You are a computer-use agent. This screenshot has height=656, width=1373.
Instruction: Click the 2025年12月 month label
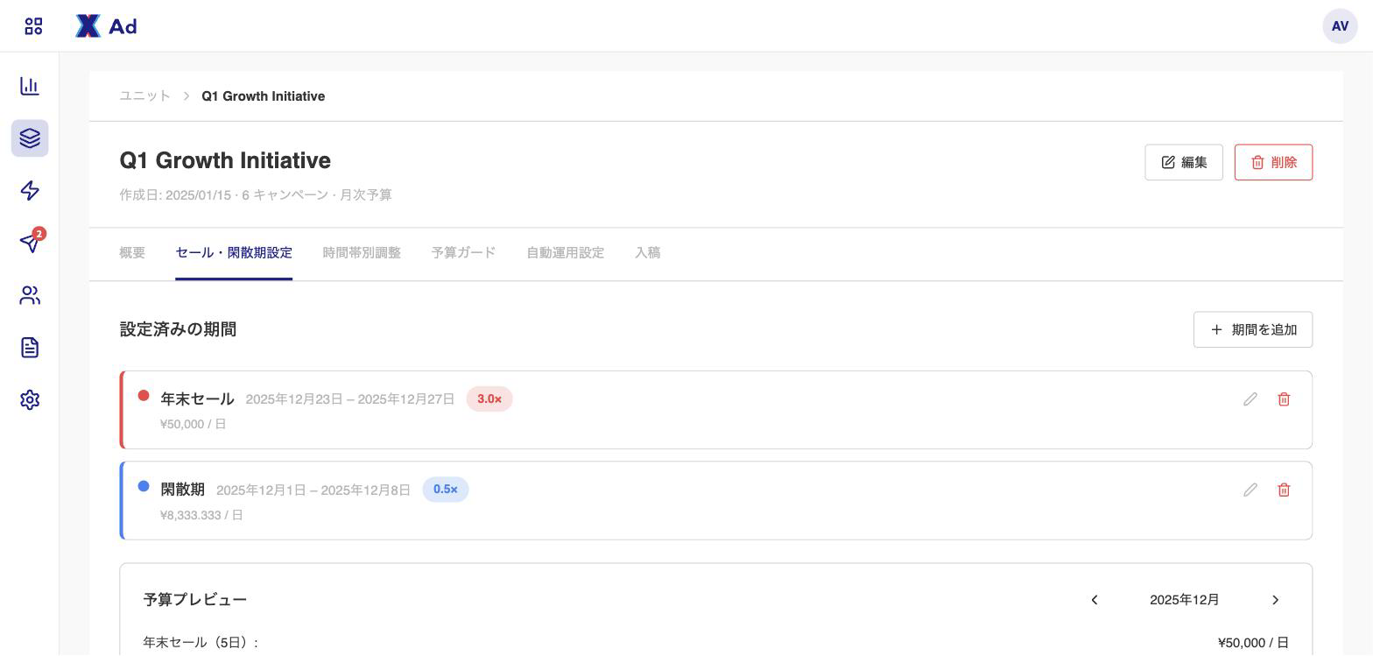[x=1185, y=600]
